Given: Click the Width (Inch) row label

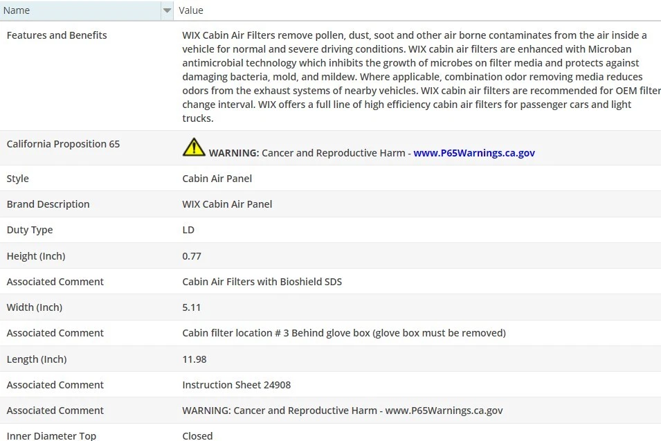Looking at the screenshot, I should 35,307.
